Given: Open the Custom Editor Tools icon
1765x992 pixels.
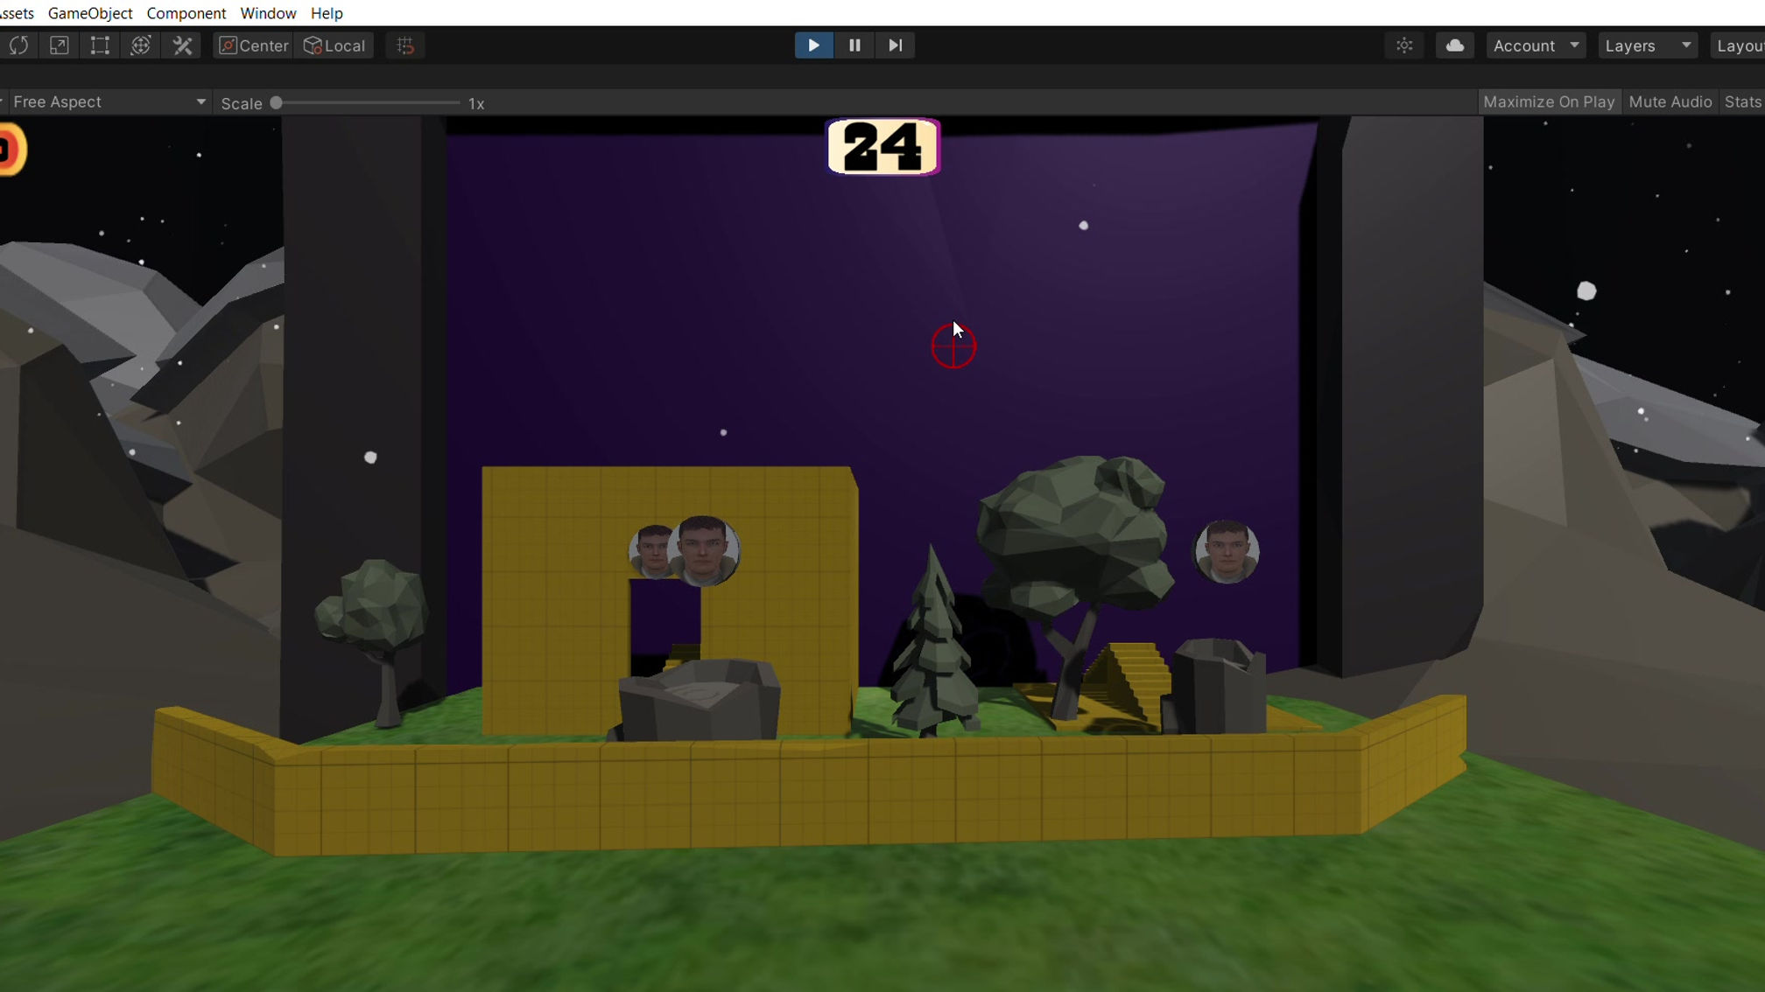Looking at the screenshot, I should click(182, 45).
